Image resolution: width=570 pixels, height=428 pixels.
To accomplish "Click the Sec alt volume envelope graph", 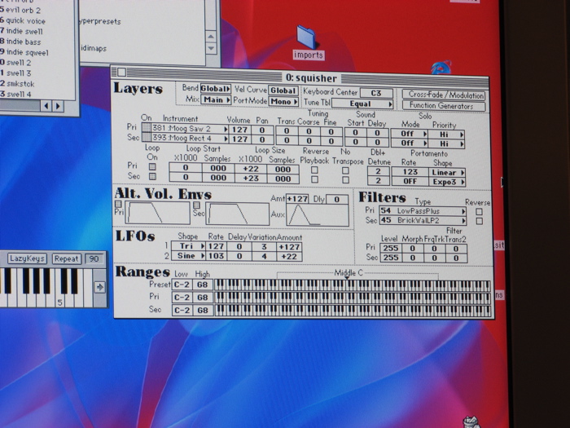I will [237, 214].
